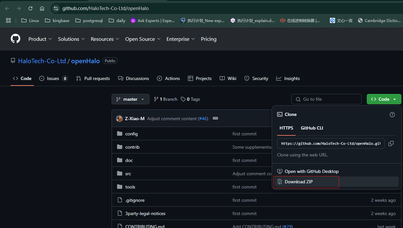Open the kingbase bookmark folder

57,20
